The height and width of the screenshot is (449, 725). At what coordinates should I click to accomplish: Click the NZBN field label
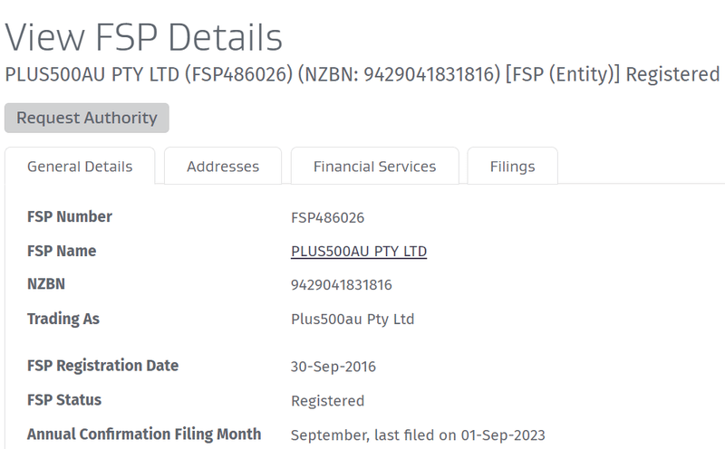click(x=46, y=284)
